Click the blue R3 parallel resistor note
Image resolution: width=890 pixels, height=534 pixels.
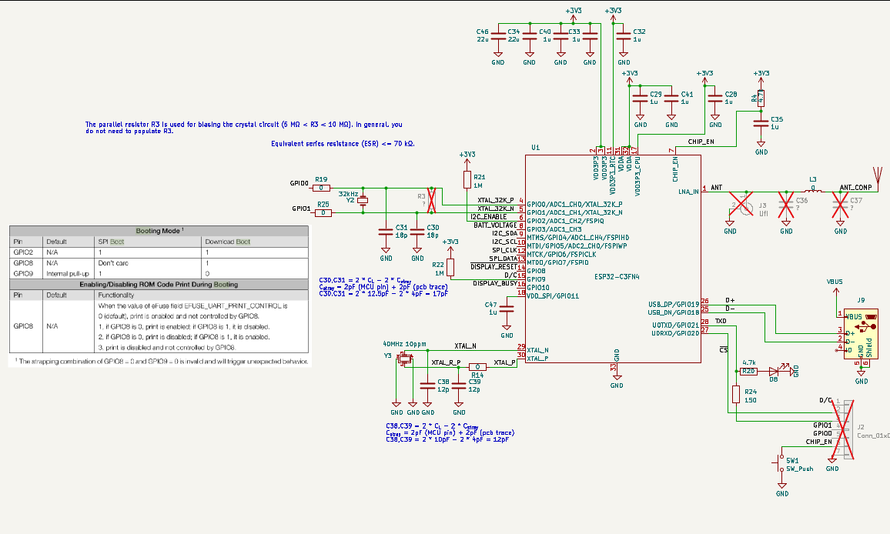coord(243,128)
